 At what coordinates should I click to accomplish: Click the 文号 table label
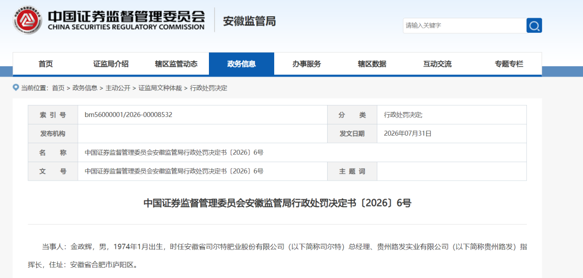(53, 171)
